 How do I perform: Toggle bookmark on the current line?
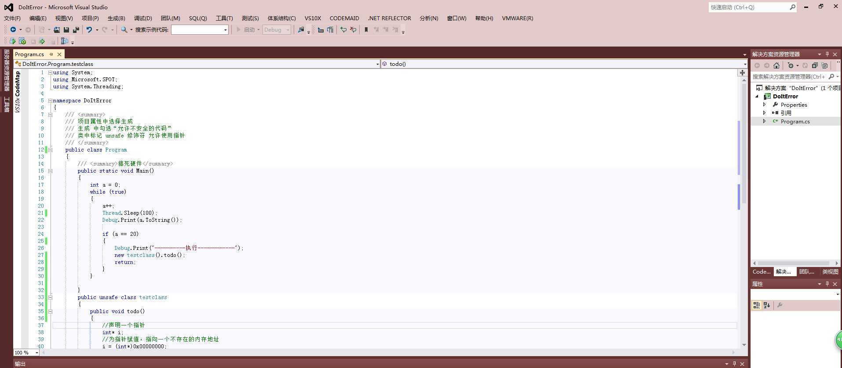[x=366, y=29]
